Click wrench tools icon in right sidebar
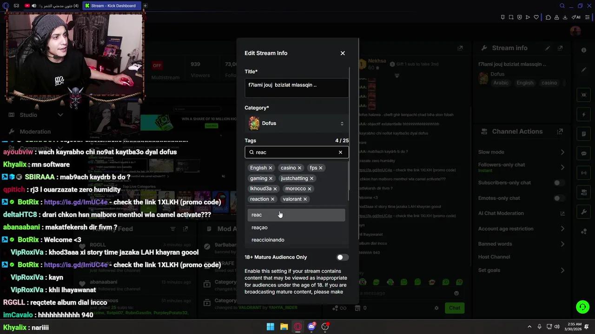The image size is (595, 334). click(584, 212)
